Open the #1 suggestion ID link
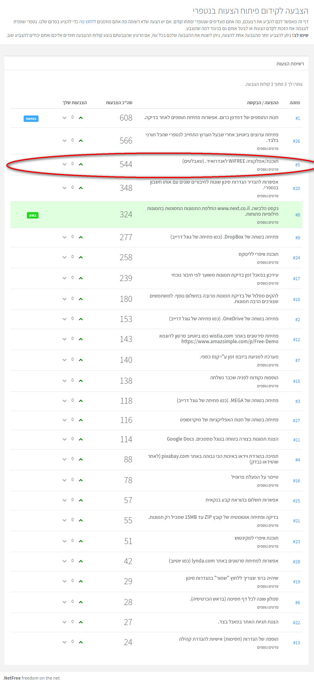 [298, 118]
